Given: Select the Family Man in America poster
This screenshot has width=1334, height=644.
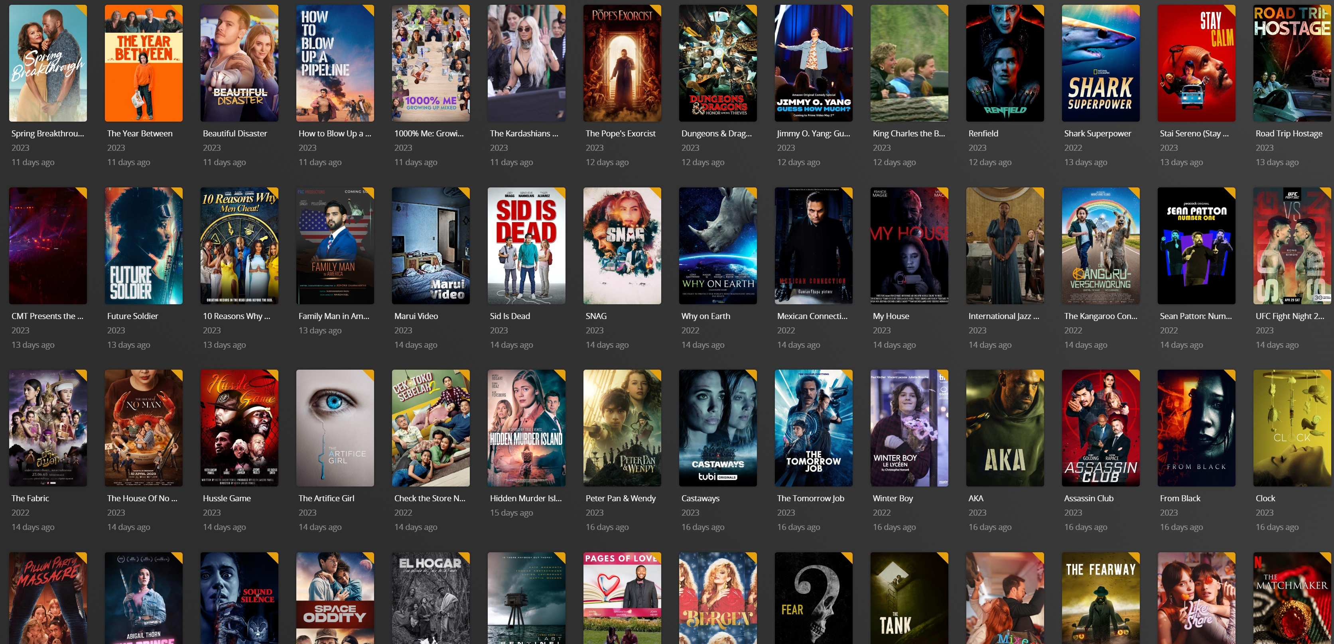Looking at the screenshot, I should point(335,246).
